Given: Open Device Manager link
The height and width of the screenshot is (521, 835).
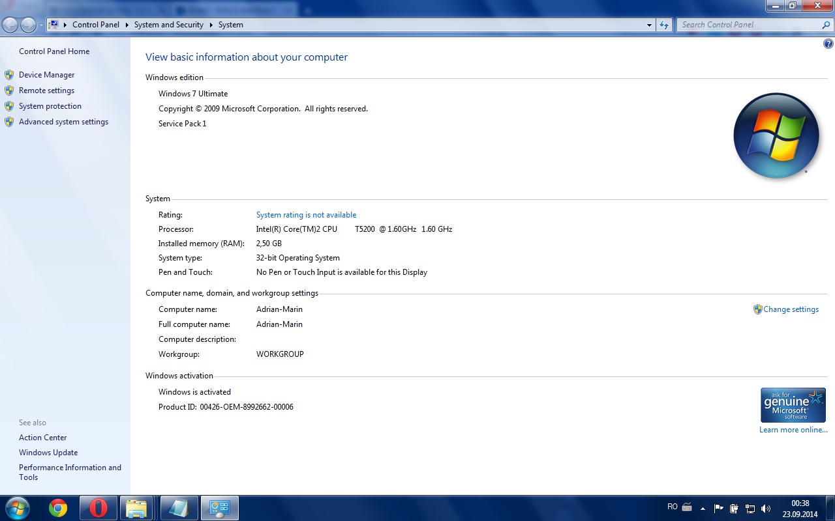Looking at the screenshot, I should click(46, 75).
